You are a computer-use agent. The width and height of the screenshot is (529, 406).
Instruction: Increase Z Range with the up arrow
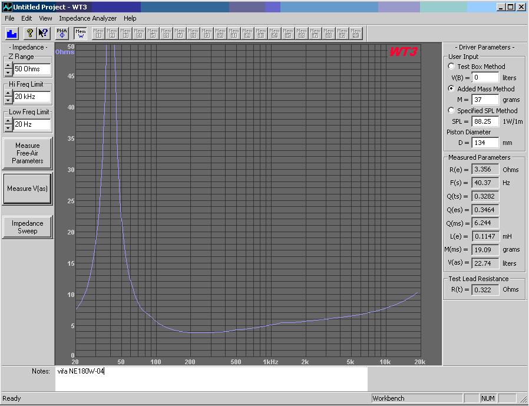[x=8, y=66]
